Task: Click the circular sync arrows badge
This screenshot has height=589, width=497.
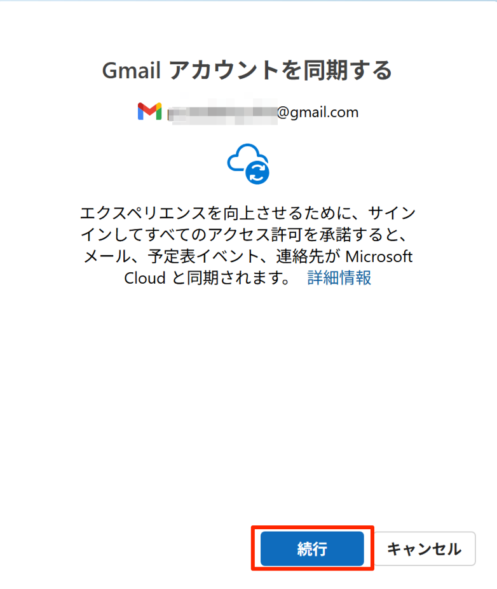Action: [257, 172]
